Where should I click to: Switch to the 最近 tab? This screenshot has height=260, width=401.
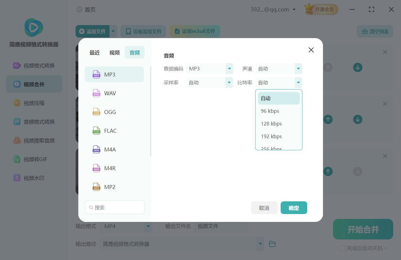95,52
